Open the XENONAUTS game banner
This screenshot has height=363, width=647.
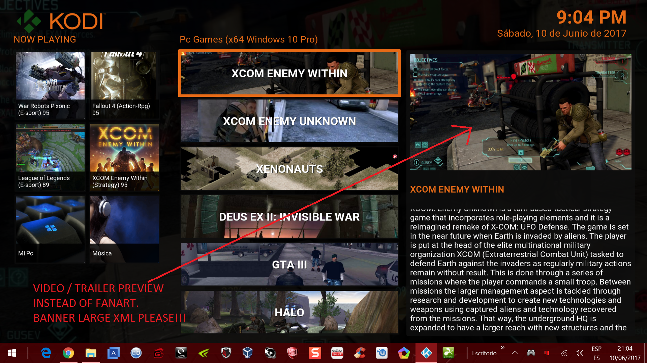coord(289,169)
